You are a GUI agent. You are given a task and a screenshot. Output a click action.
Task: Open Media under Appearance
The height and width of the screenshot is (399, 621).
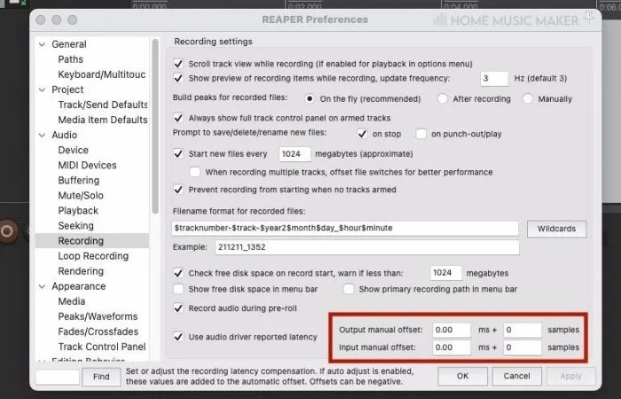[72, 301]
